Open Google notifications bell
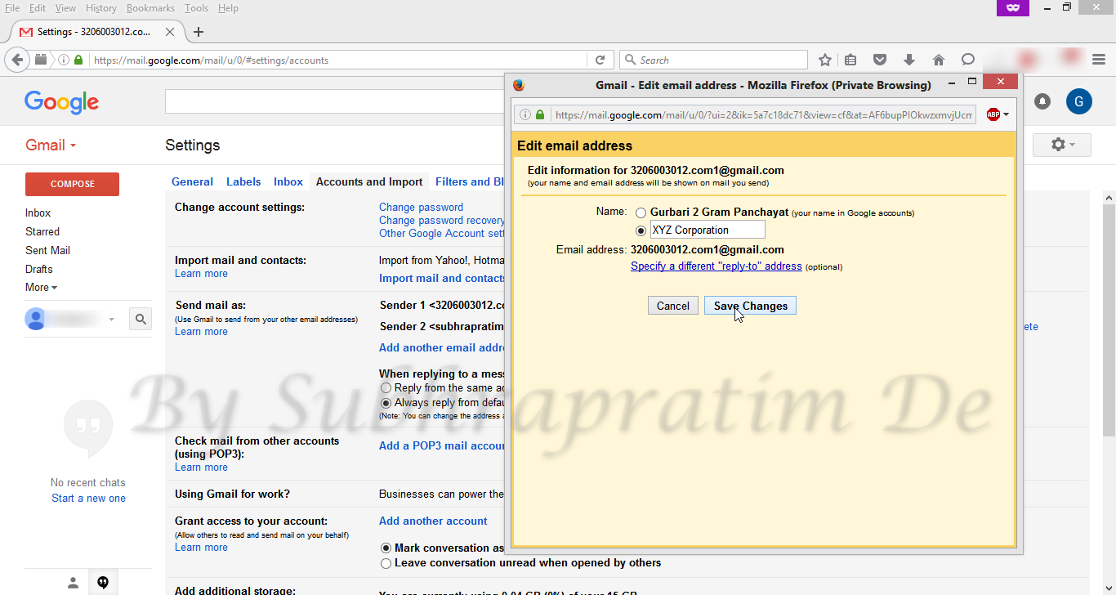This screenshot has height=595, width=1116. (x=1042, y=101)
